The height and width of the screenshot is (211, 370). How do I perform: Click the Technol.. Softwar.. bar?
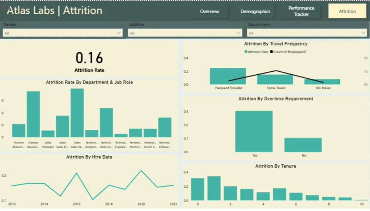[165, 127]
